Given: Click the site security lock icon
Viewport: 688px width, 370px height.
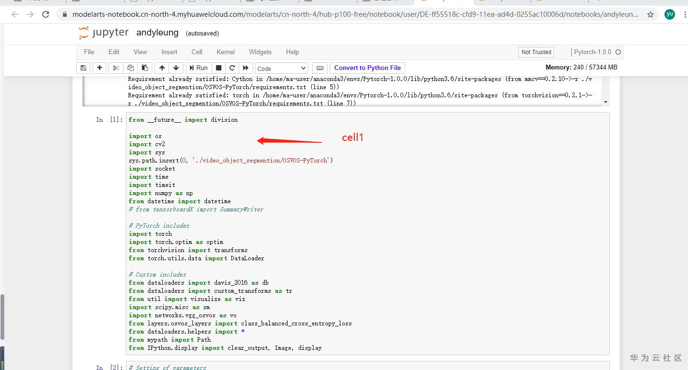Looking at the screenshot, I should tap(64, 14).
